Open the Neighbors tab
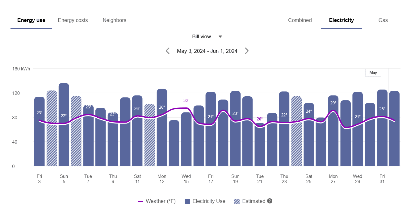The height and width of the screenshot is (214, 415). (114, 20)
